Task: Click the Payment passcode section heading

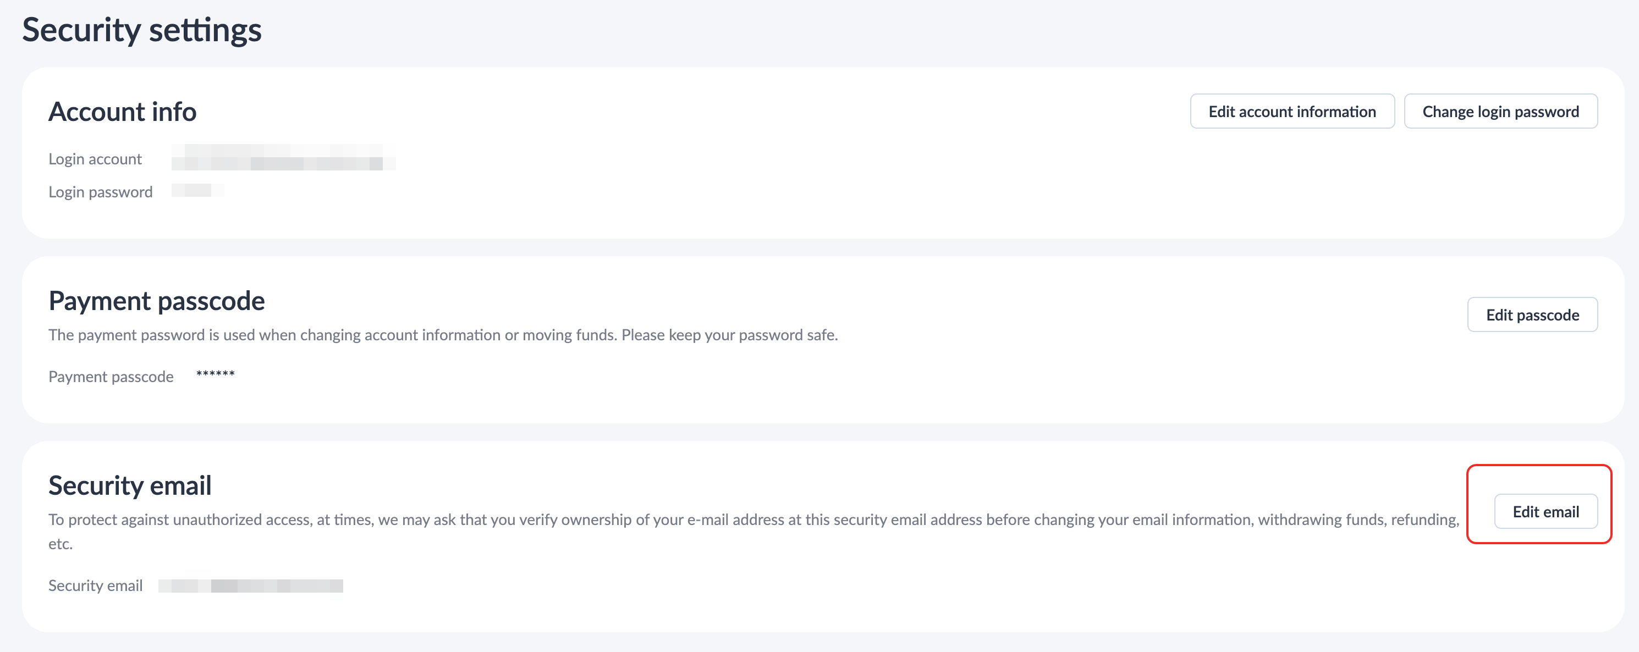Action: 157,300
